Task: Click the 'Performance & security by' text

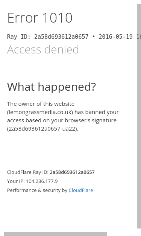Action: (x=37, y=190)
